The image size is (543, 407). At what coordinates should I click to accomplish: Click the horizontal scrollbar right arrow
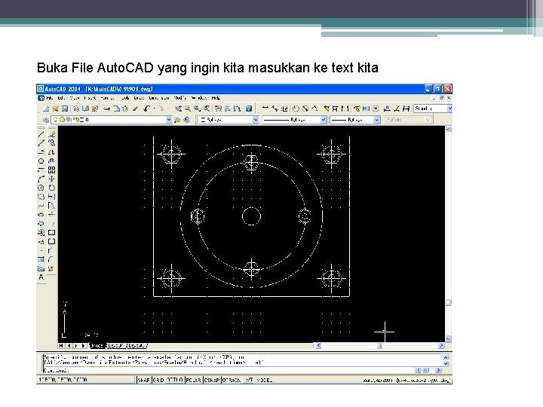point(441,346)
